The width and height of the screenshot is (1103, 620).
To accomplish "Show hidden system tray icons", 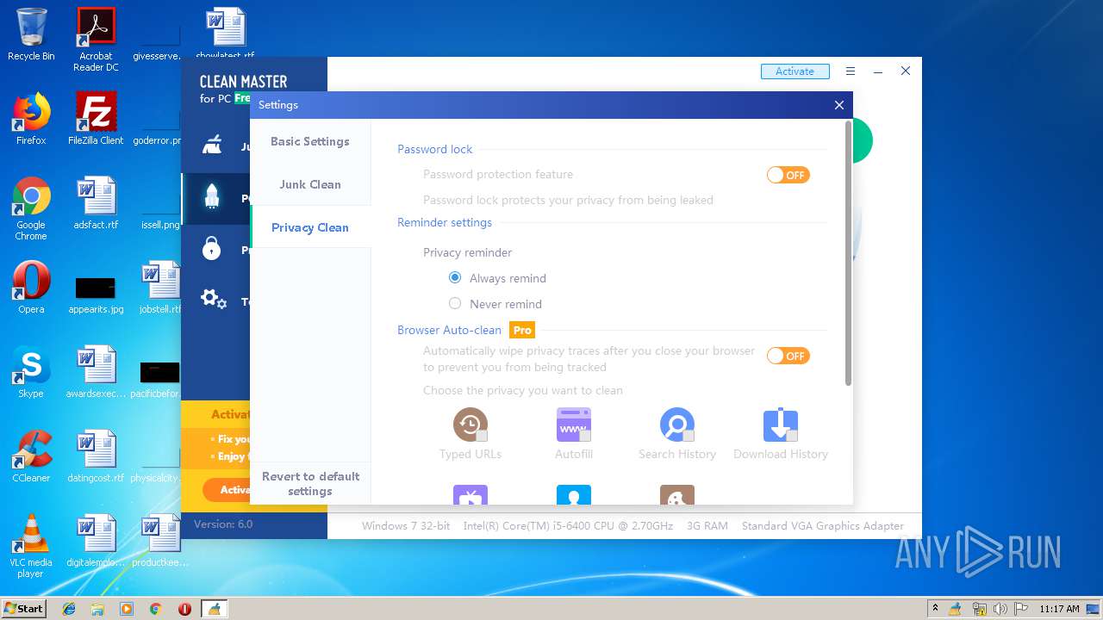I will coord(935,608).
